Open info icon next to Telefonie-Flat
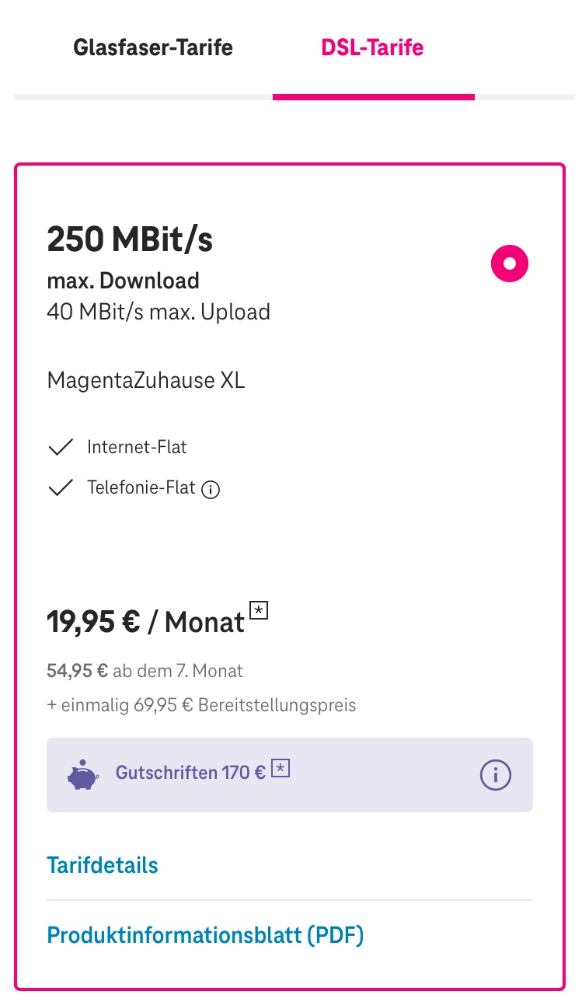The width and height of the screenshot is (575, 1002). pos(211,490)
